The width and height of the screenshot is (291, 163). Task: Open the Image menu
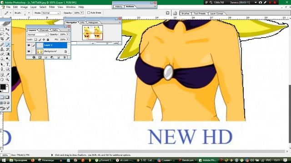(24, 7)
